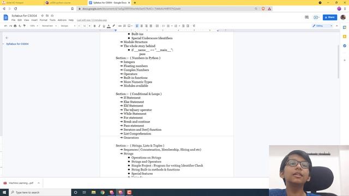Click the Redo arrow in Docs toolbar
The image size is (349, 196).
point(10,26)
